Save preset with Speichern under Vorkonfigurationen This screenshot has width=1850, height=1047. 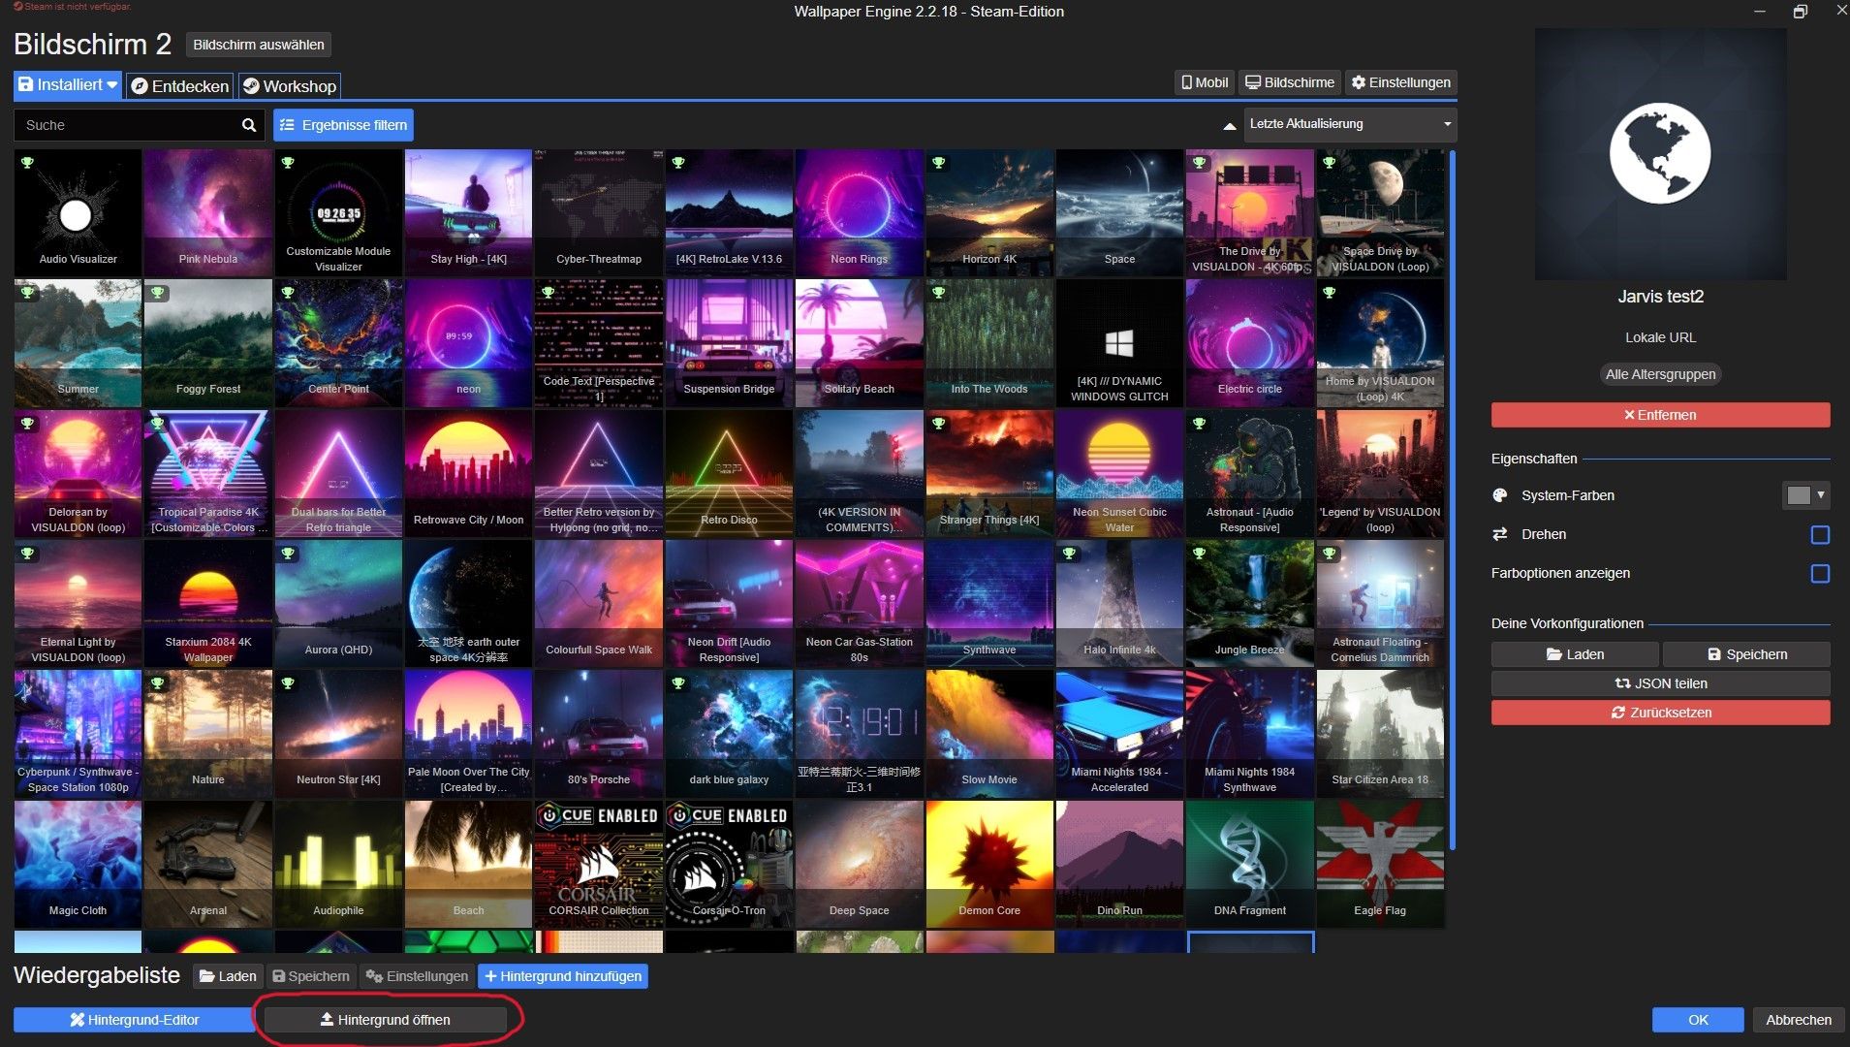pos(1747,654)
